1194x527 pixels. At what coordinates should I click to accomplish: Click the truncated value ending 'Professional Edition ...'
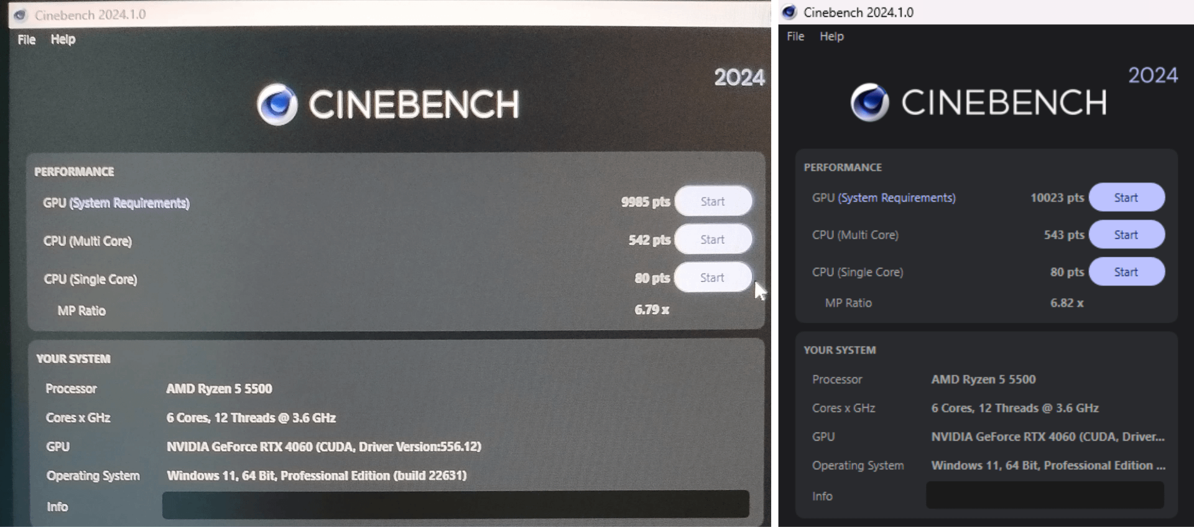pyautogui.click(x=1048, y=465)
